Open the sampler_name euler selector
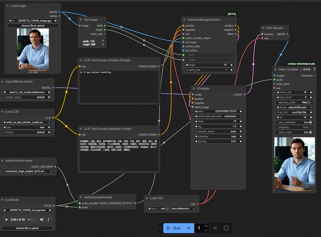Viewport: 321px width, 237px height. tap(219, 131)
